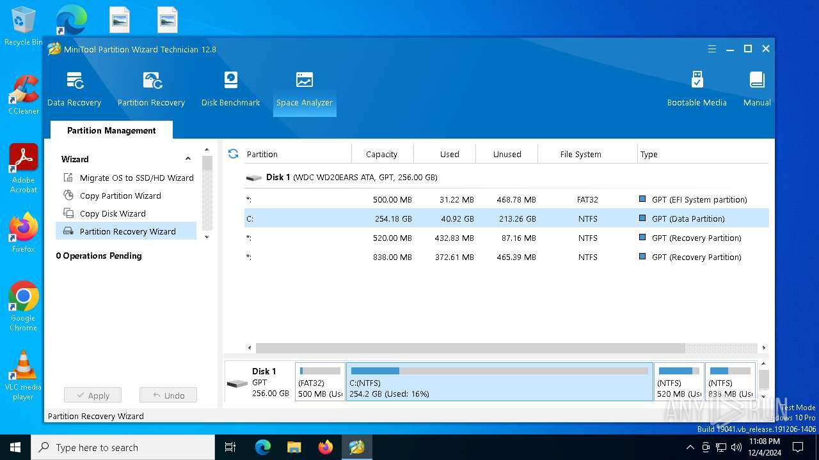Select the 520.00 MB recovery partition row
This screenshot has height=460, width=819.
506,238
